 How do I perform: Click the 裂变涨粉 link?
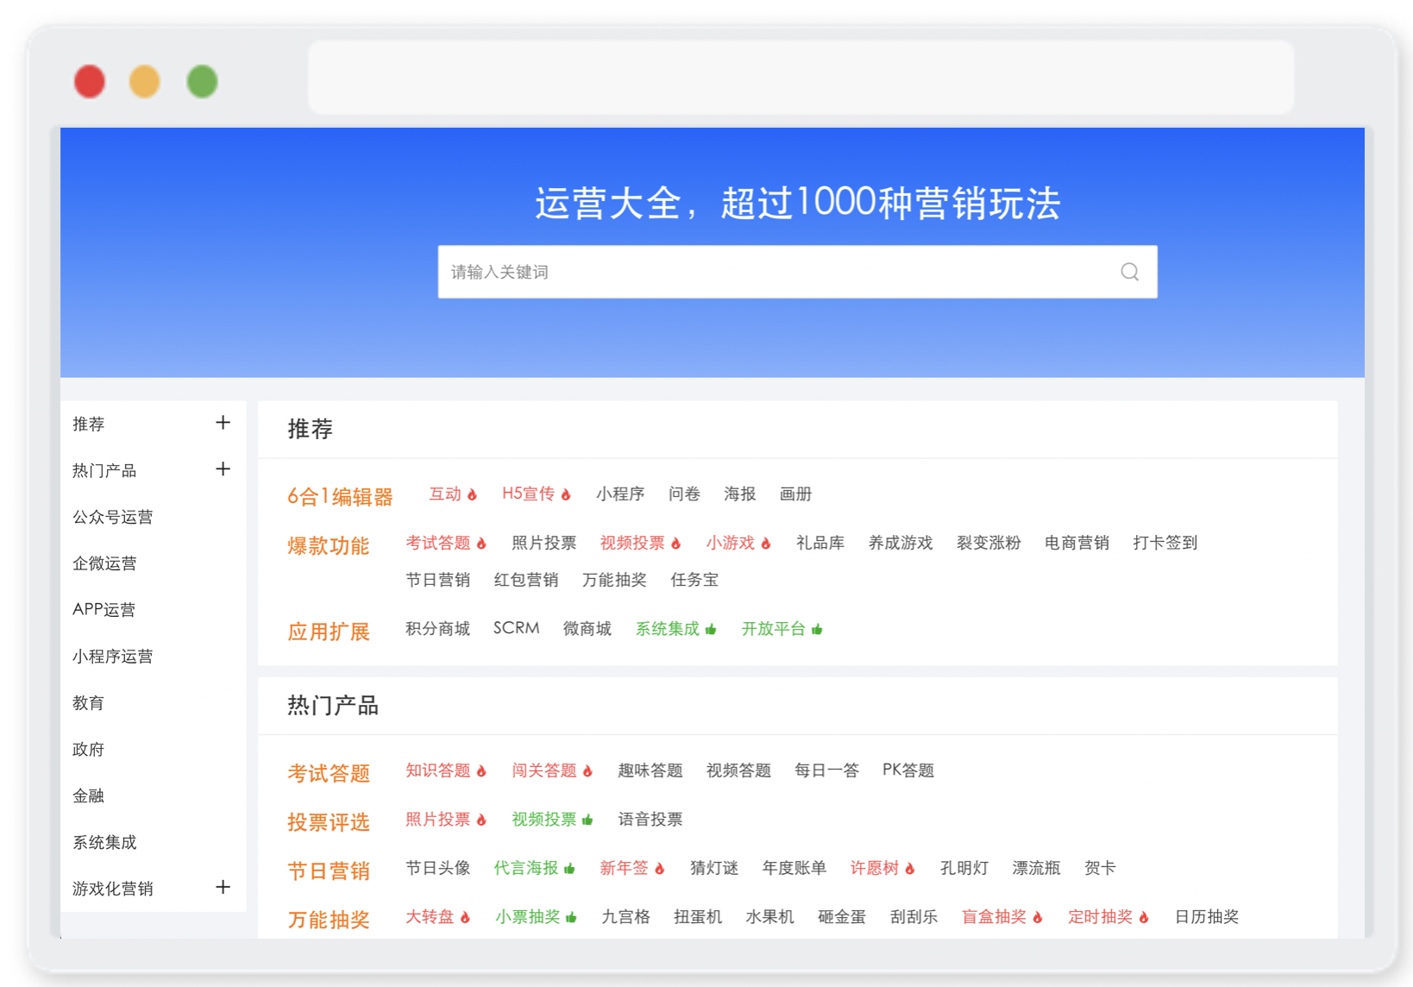click(989, 543)
